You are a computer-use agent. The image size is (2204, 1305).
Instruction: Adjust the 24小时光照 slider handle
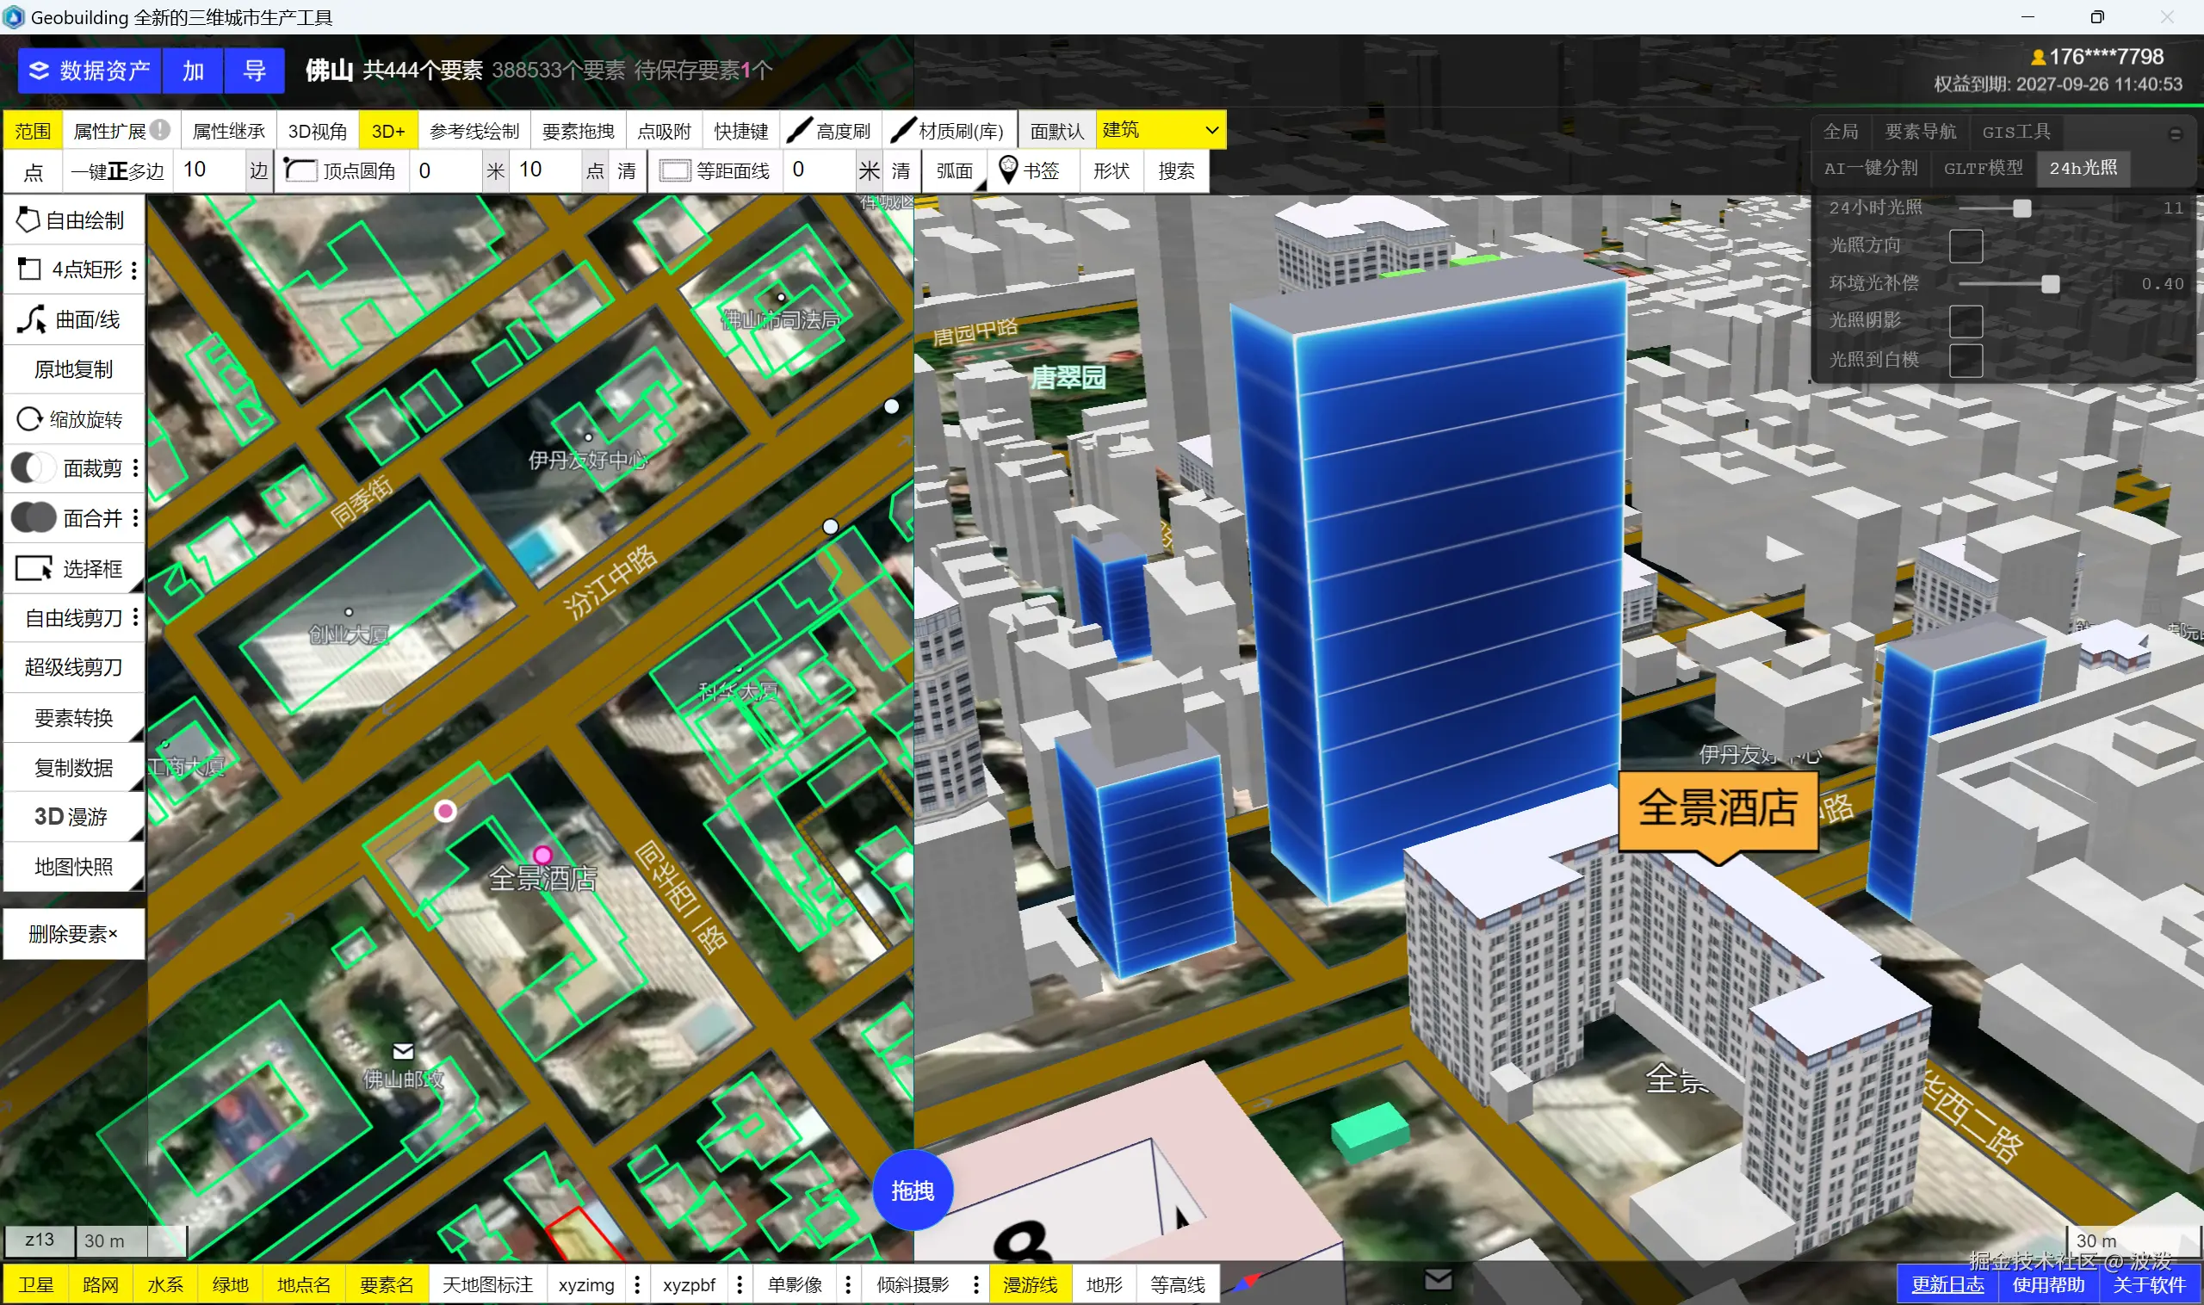[2021, 208]
